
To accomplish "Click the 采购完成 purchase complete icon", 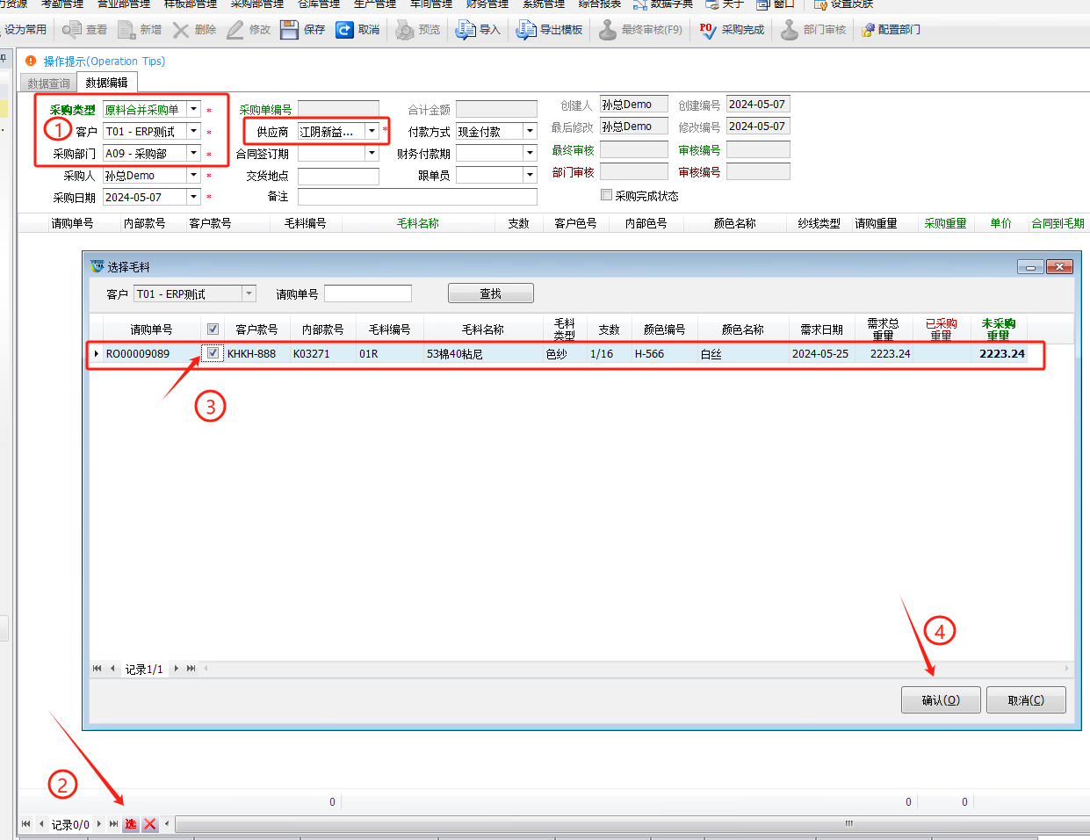I will point(708,30).
